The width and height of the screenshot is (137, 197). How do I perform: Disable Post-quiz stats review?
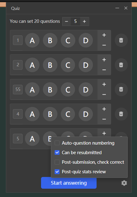[57, 172]
